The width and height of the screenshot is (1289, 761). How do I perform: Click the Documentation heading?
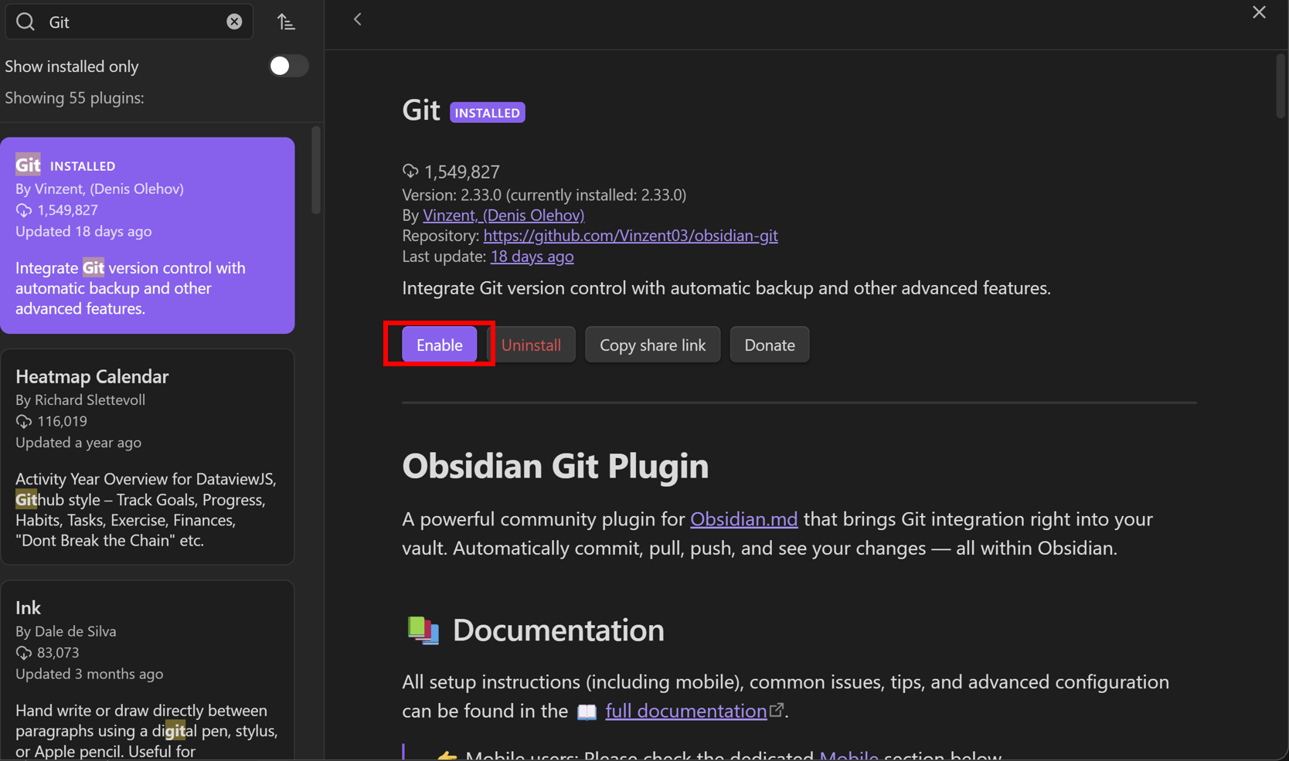tap(558, 630)
